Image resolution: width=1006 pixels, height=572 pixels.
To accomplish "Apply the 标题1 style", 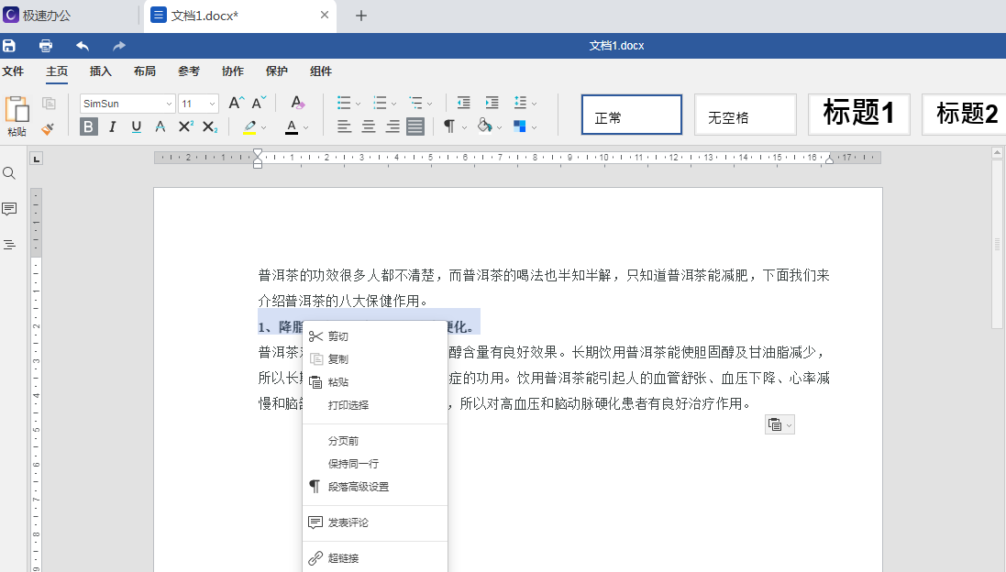I will pos(859,115).
